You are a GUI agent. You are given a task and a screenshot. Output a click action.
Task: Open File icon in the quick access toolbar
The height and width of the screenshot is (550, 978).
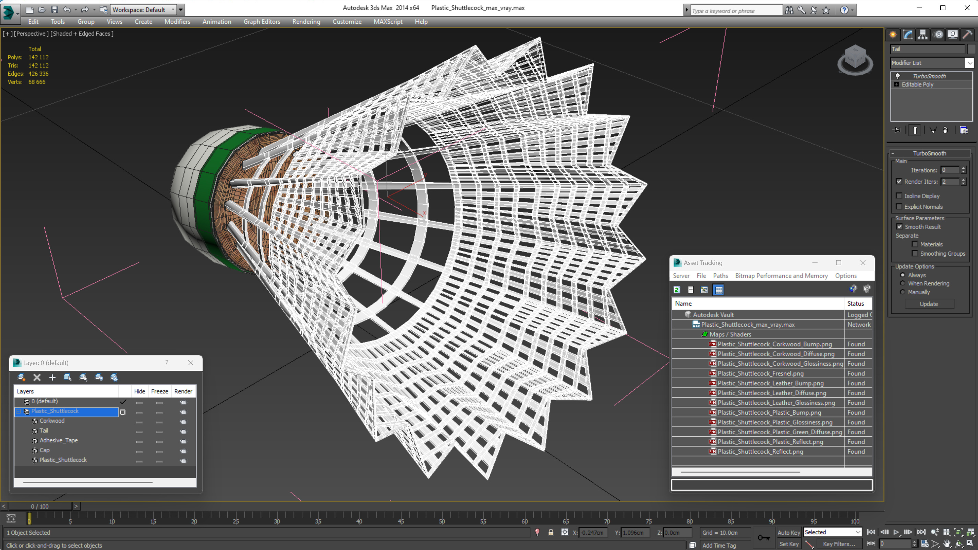coord(42,10)
